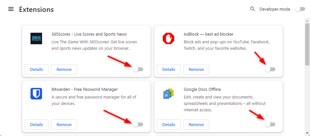Enable the AdBlock extension switch
This screenshot has height=136, width=310.
tap(270, 69)
